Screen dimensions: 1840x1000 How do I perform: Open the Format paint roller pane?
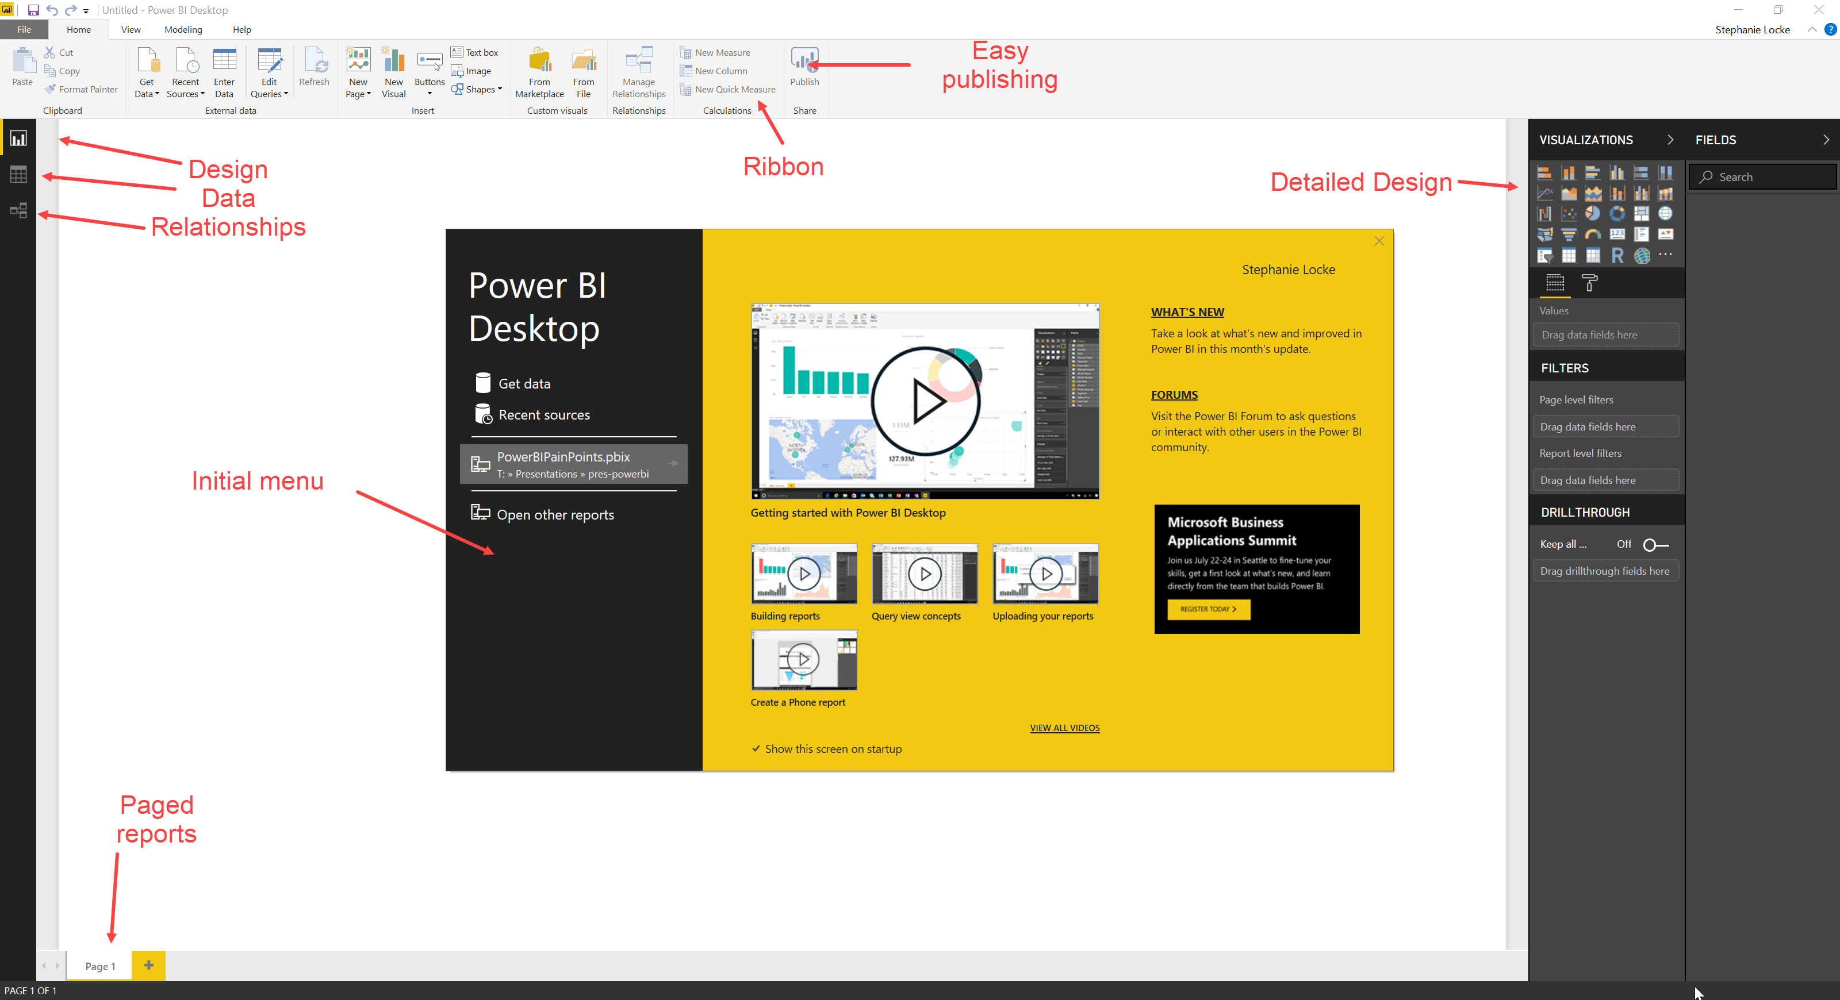click(x=1589, y=283)
